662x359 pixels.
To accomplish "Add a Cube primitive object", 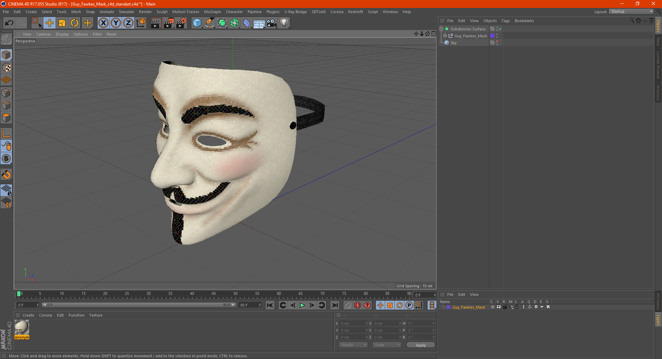I will click(197, 23).
